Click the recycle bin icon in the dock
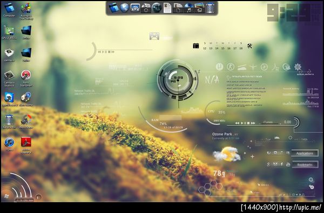 pyautogui.click(x=210, y=8)
